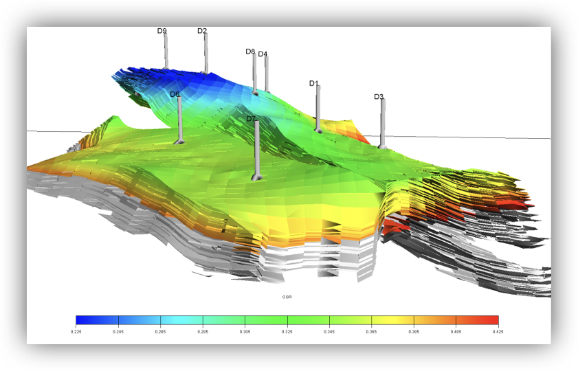Click the OGR legend title
Image resolution: width=578 pixels, height=371 pixels.
pos(287,297)
